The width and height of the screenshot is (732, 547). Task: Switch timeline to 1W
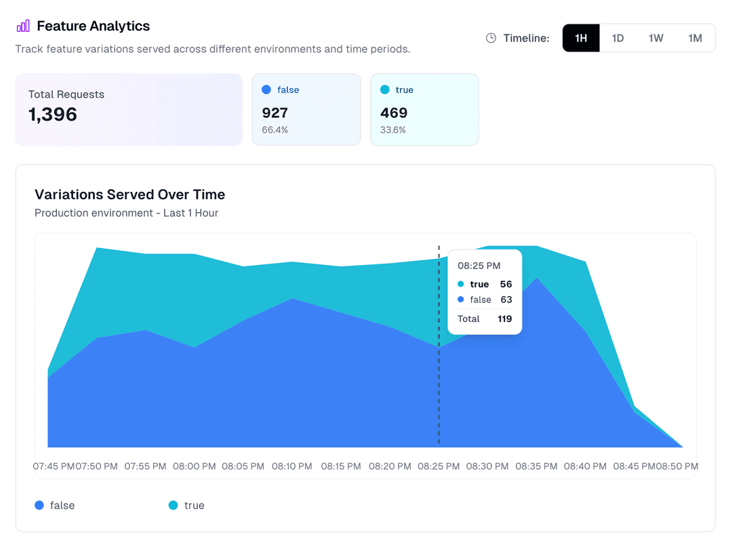coord(656,38)
